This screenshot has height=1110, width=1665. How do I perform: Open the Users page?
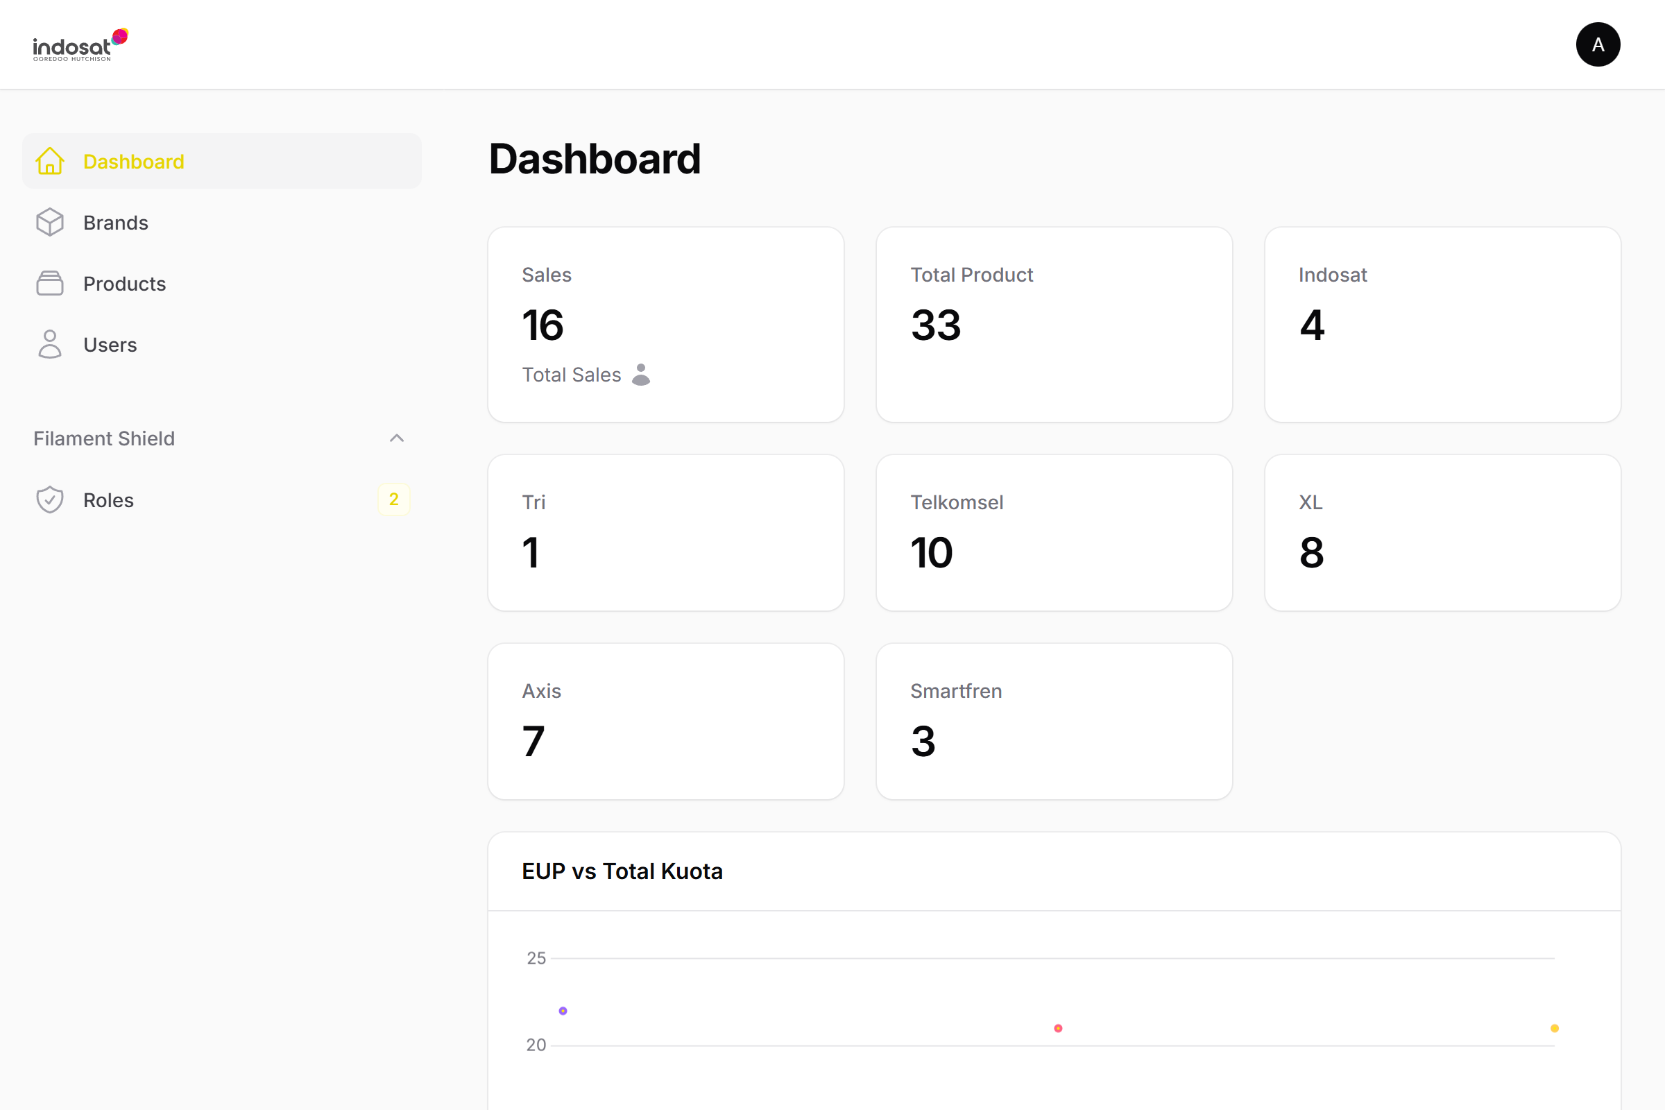point(110,344)
